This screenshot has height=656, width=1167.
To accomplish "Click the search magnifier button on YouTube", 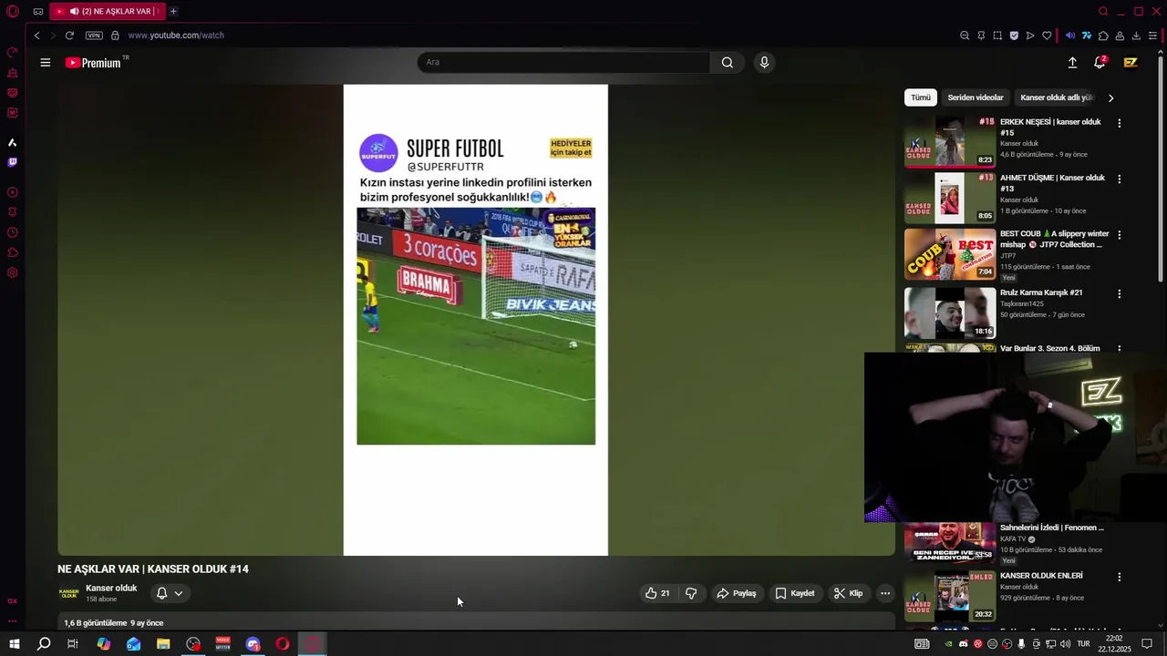I will coord(727,63).
